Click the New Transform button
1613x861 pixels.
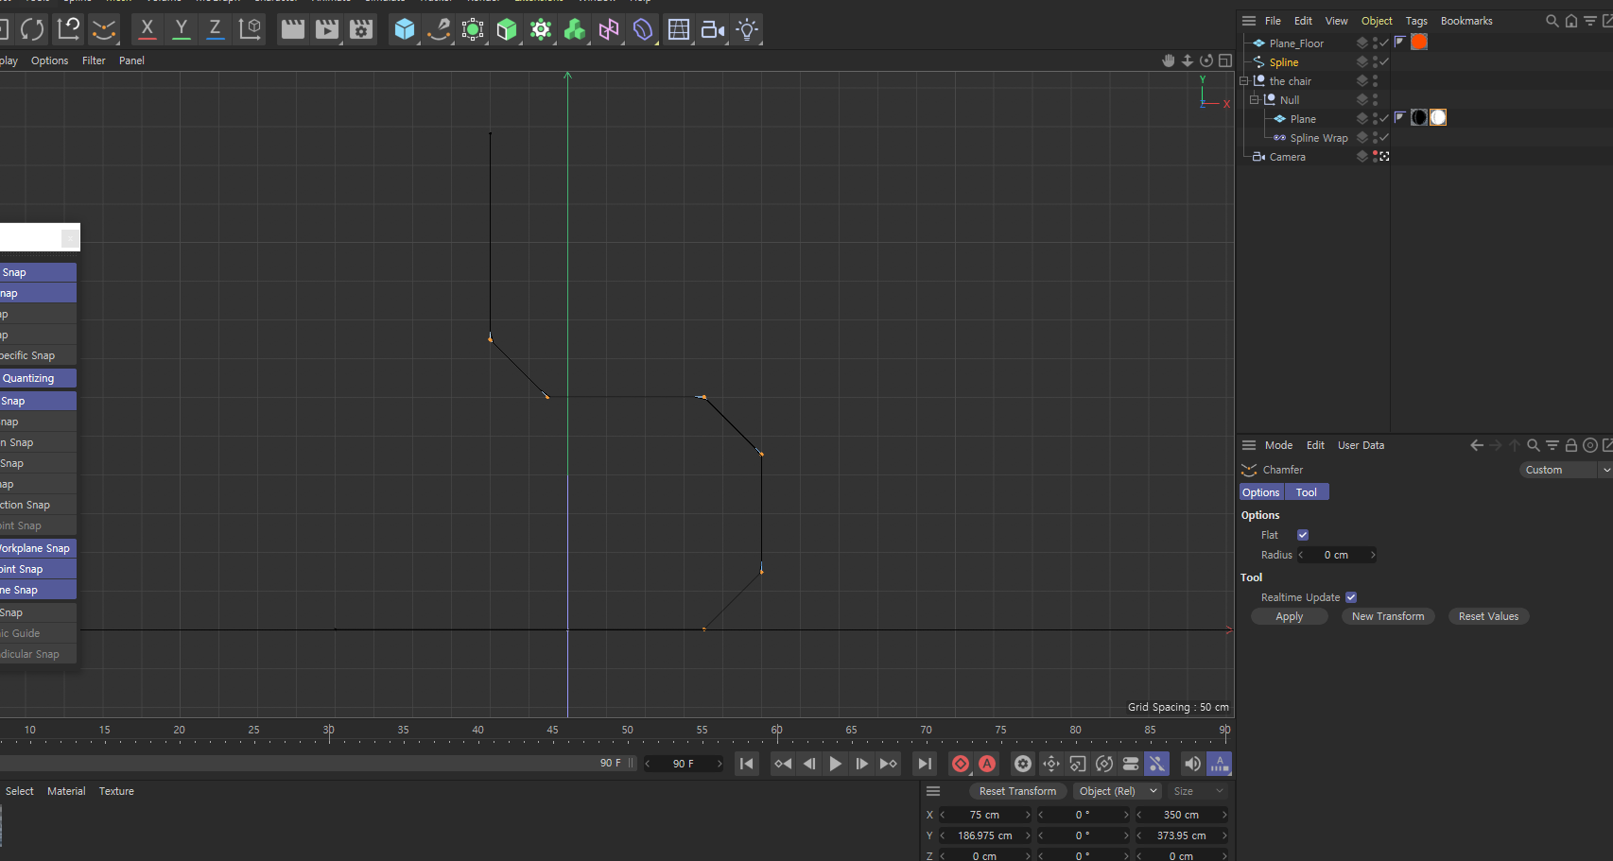[x=1388, y=616]
